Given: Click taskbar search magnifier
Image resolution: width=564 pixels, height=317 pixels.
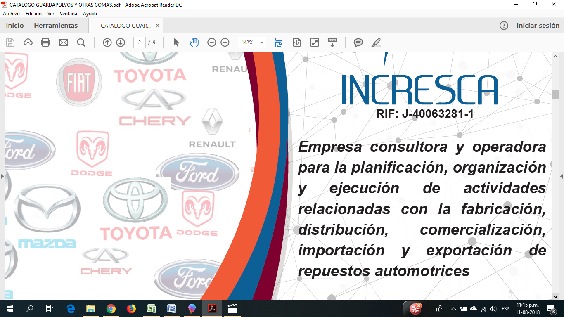Looking at the screenshot, I should pyautogui.click(x=30, y=309).
